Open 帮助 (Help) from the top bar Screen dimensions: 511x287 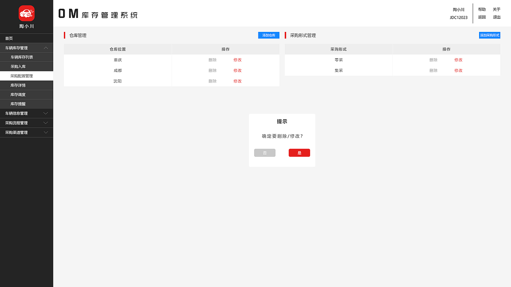(x=481, y=9)
